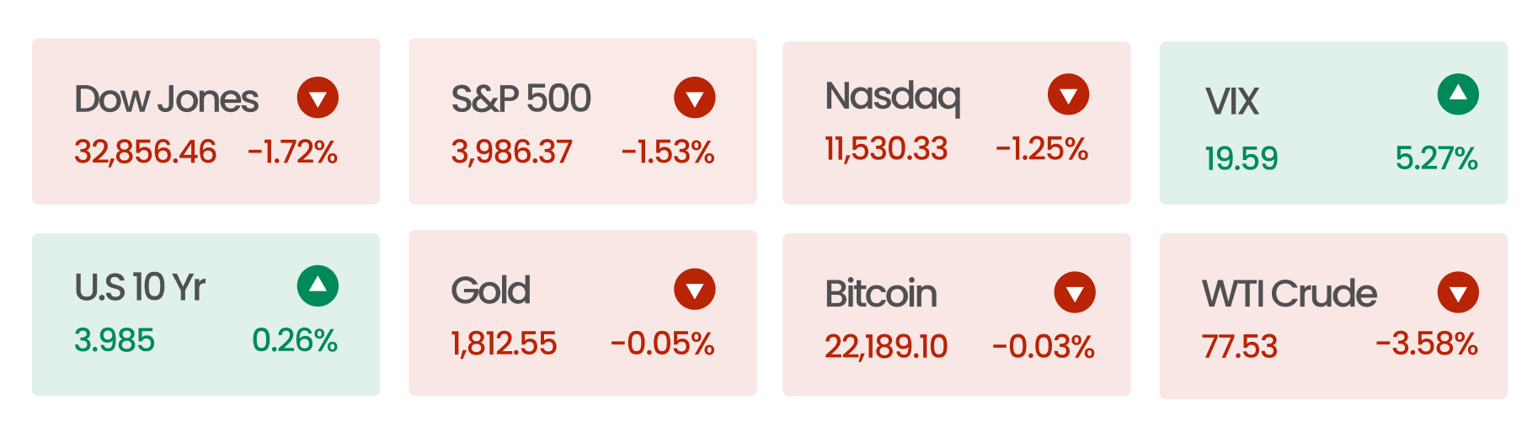1538x432 pixels.
Task: Click the green up arrow on VIX
Action: pos(1458,94)
